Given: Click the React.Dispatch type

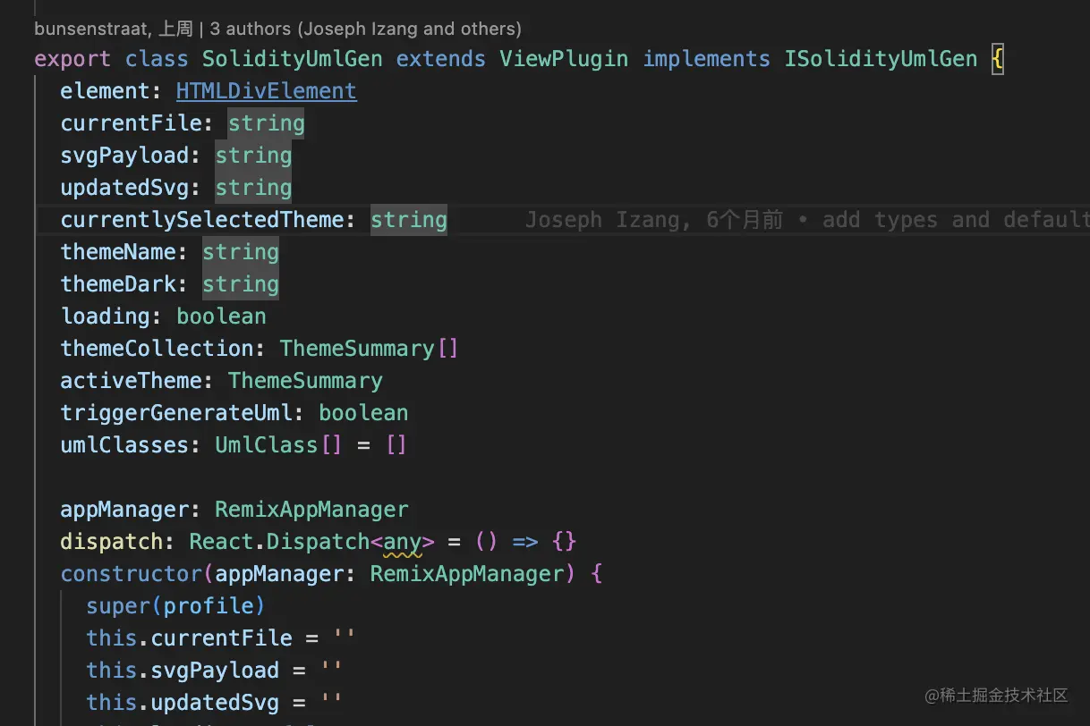Looking at the screenshot, I should 279,542.
